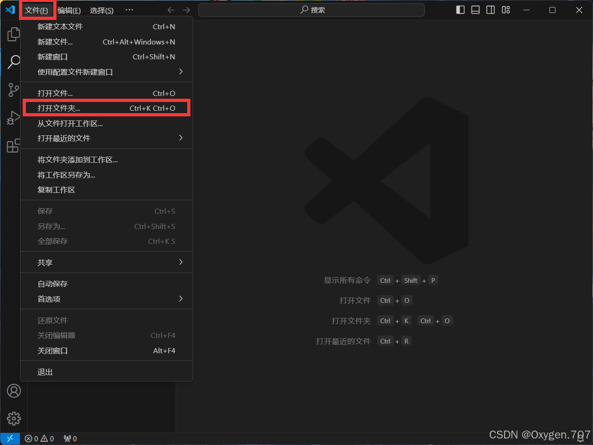Open the Explorer view in activity bar

coord(14,34)
